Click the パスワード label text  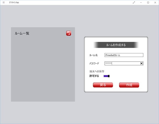[94, 63]
